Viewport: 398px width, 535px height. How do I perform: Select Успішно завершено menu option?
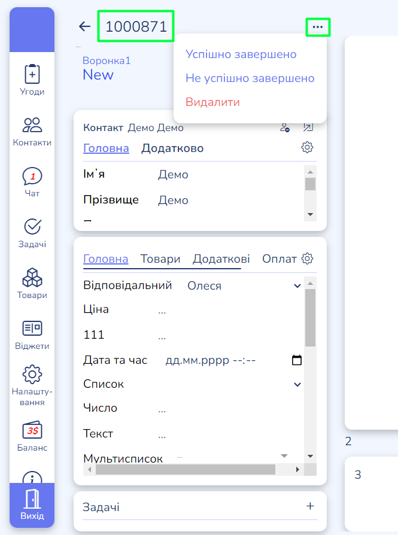(241, 54)
